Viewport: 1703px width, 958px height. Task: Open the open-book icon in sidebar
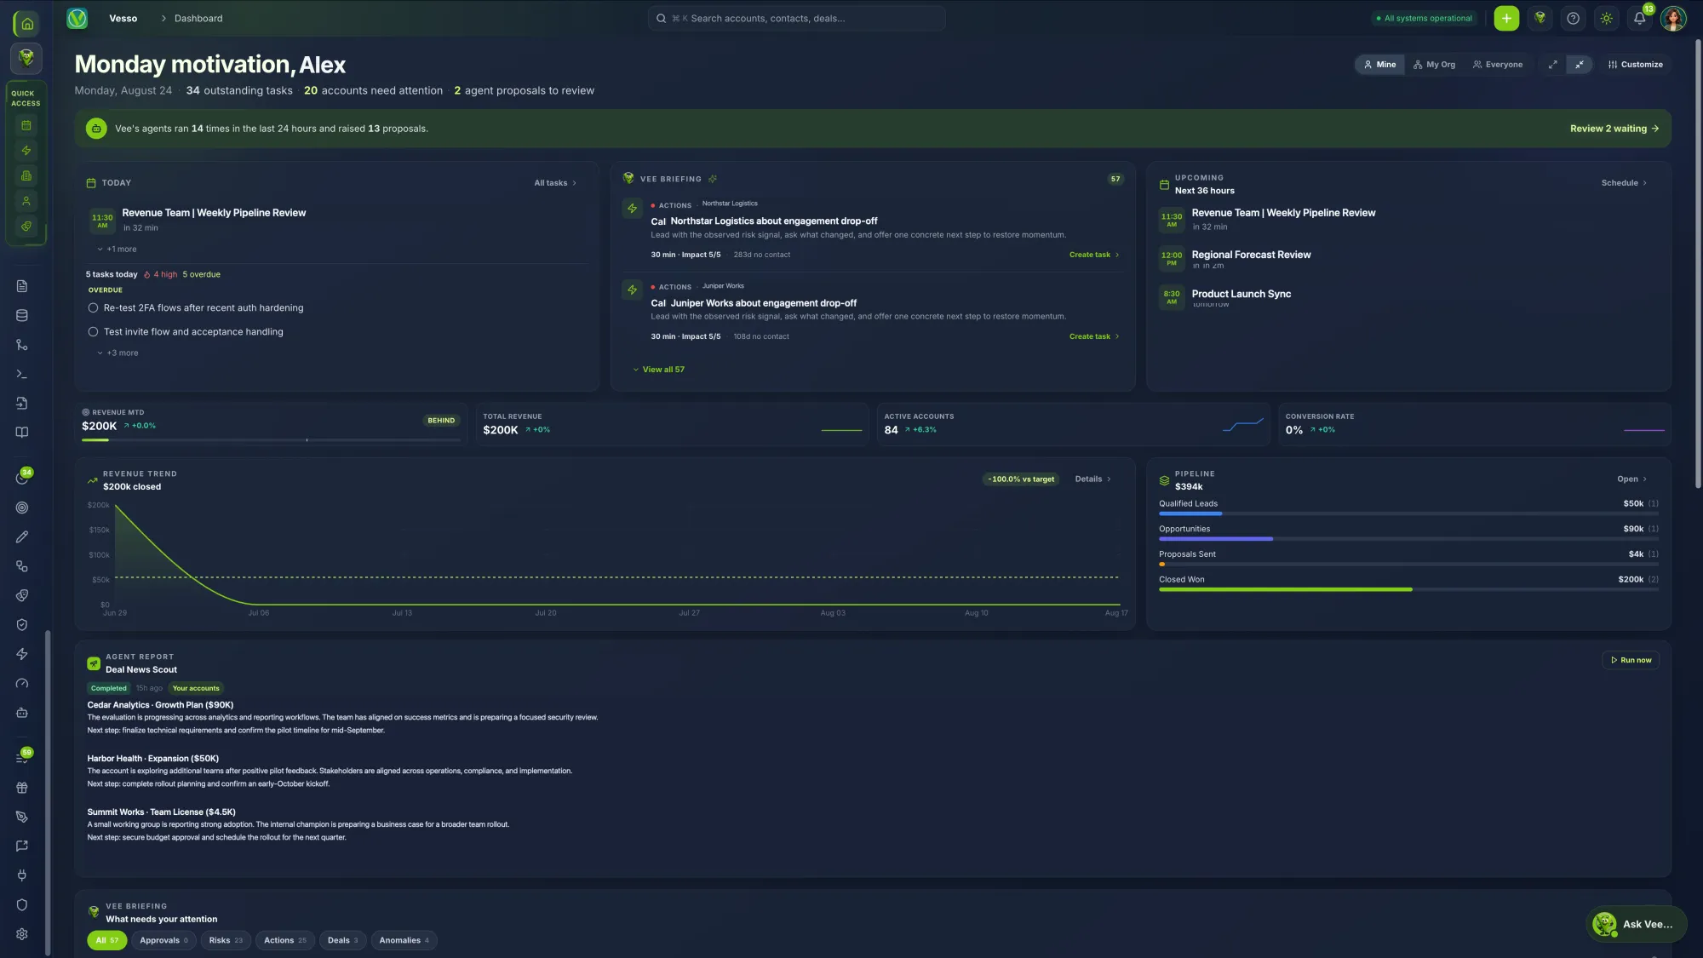click(x=22, y=433)
